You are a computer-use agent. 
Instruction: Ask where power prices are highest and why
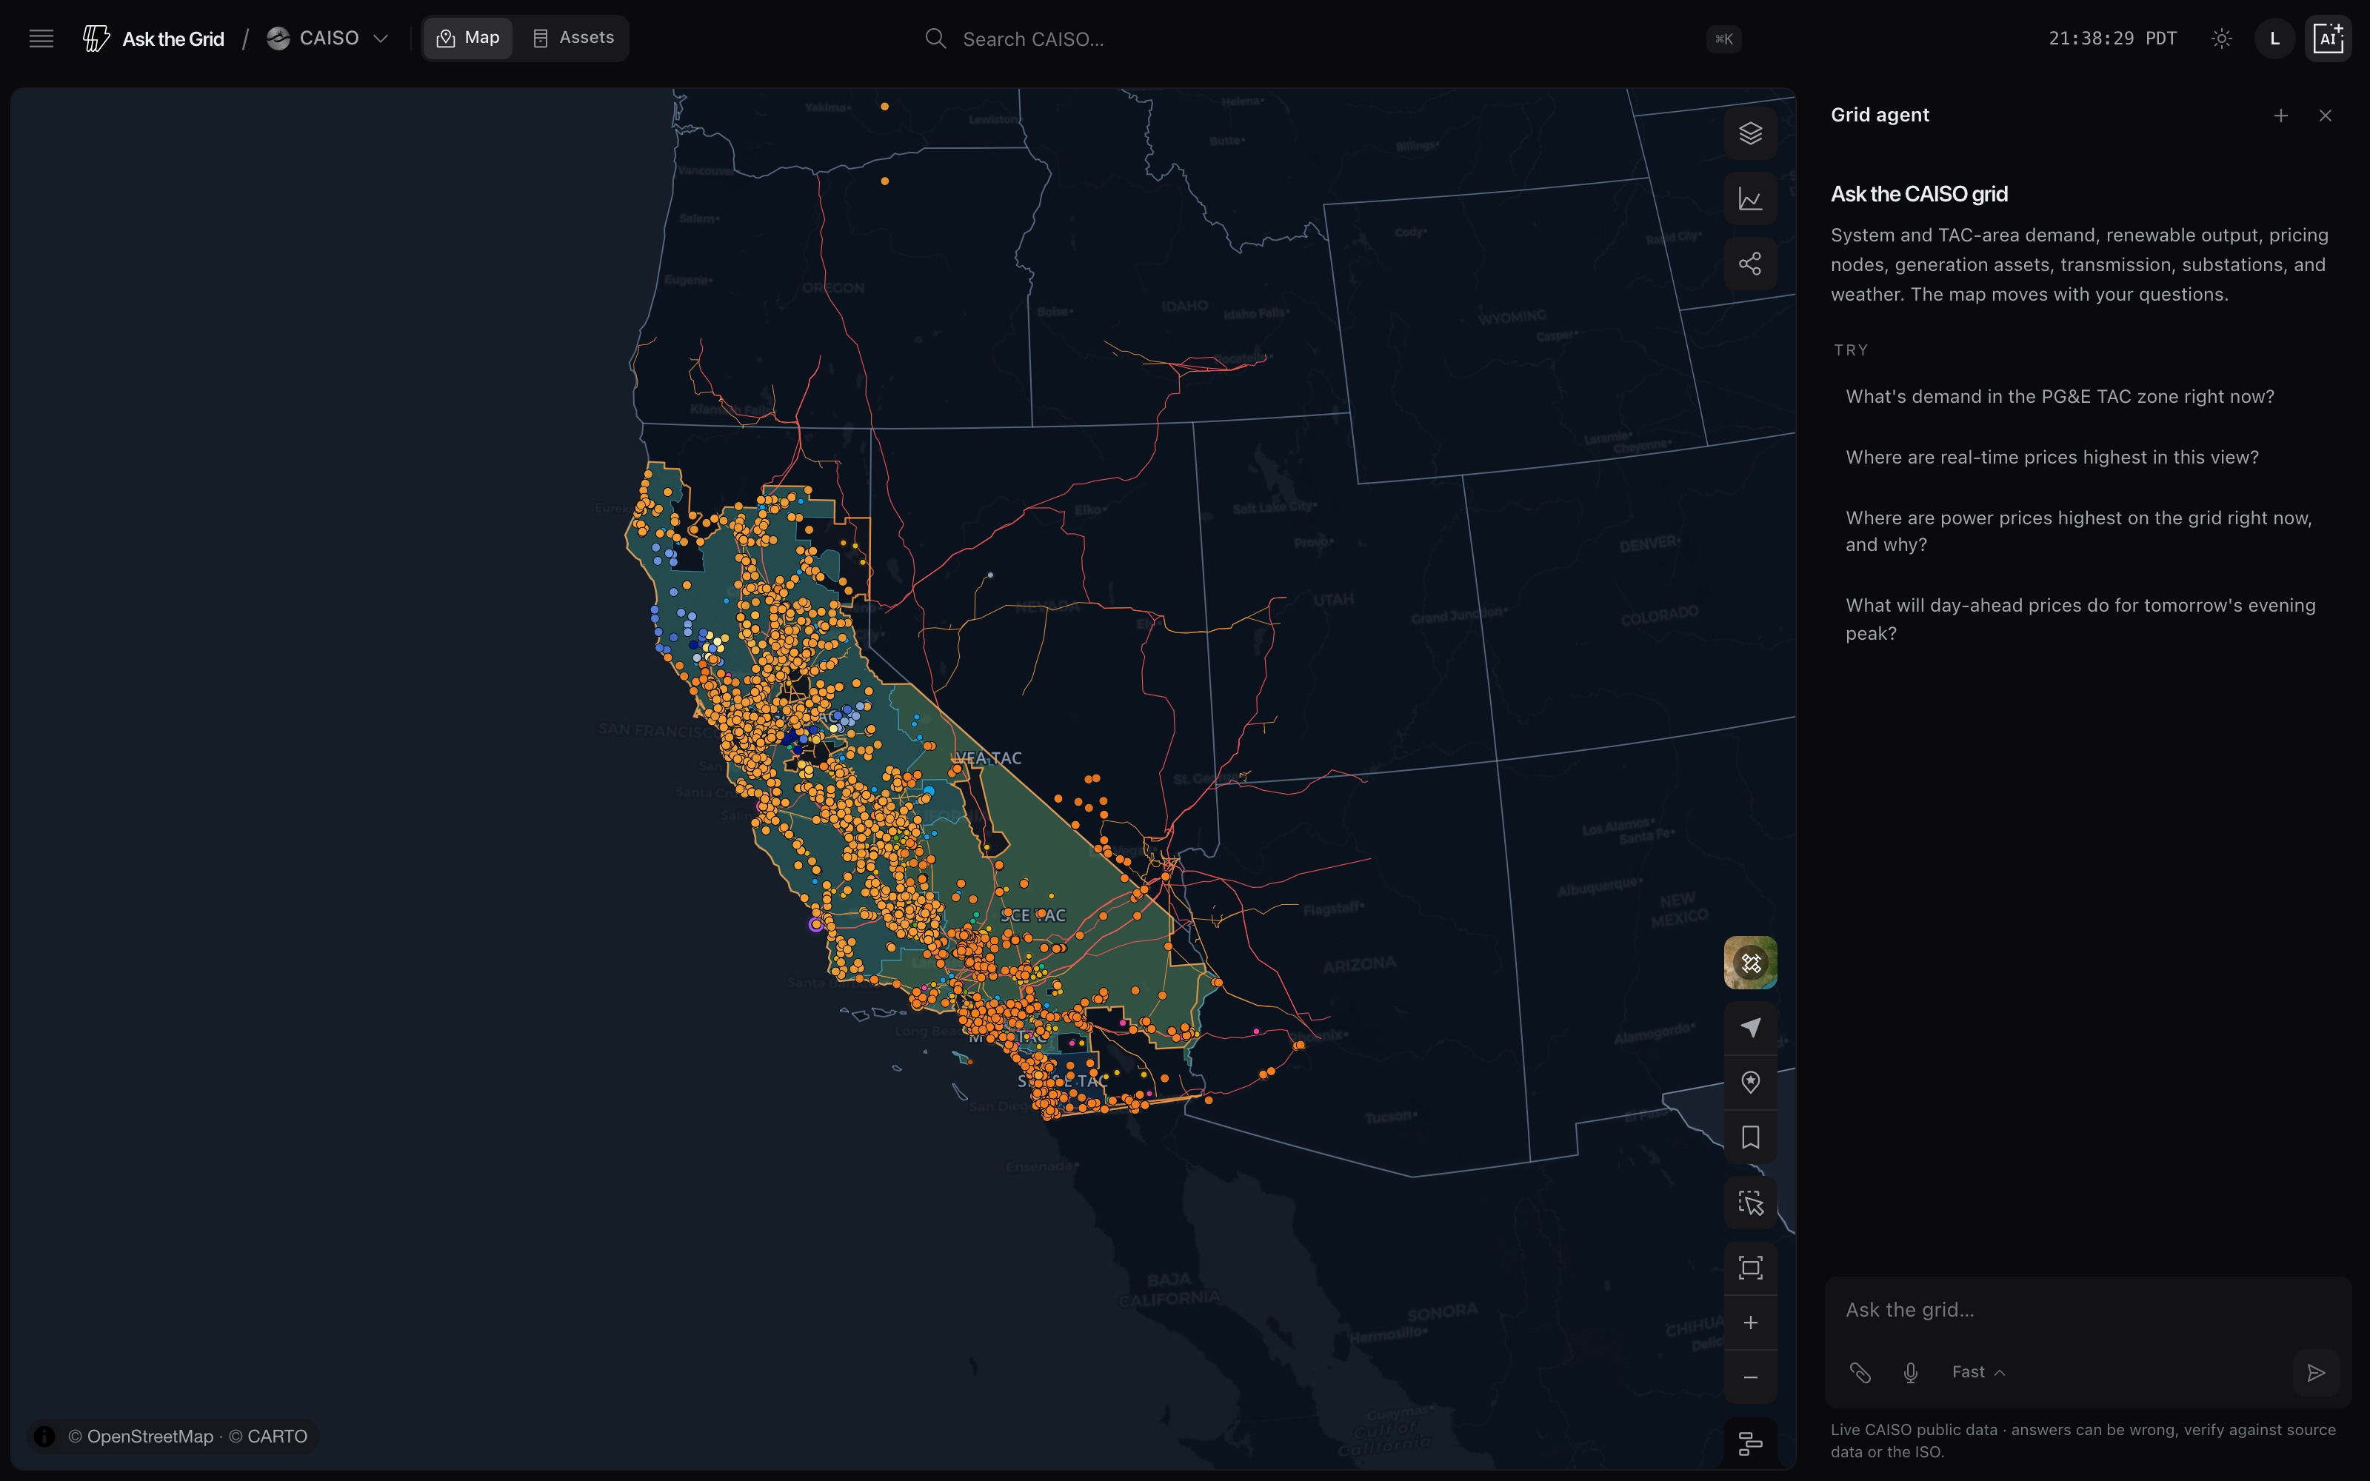pos(2079,531)
